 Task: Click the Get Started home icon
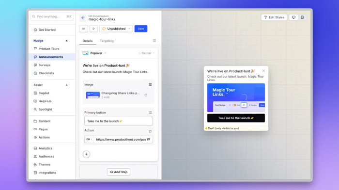35,30
